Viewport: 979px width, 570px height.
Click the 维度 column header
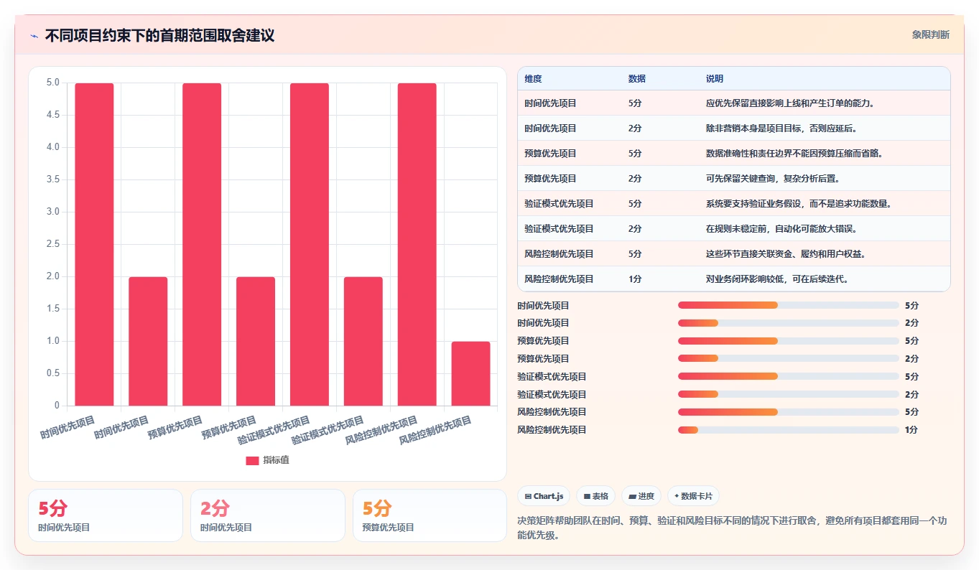coord(533,78)
